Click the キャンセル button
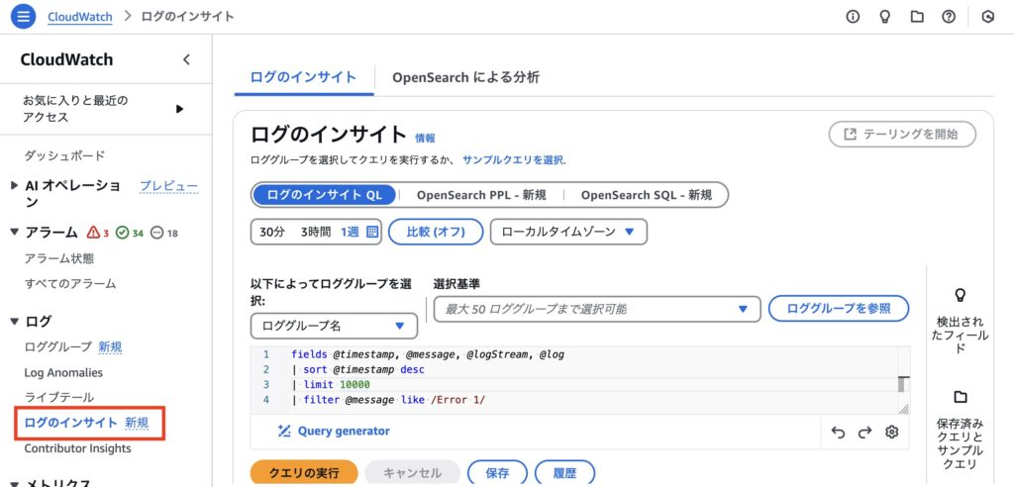The width and height of the screenshot is (1014, 487). pyautogui.click(x=413, y=473)
